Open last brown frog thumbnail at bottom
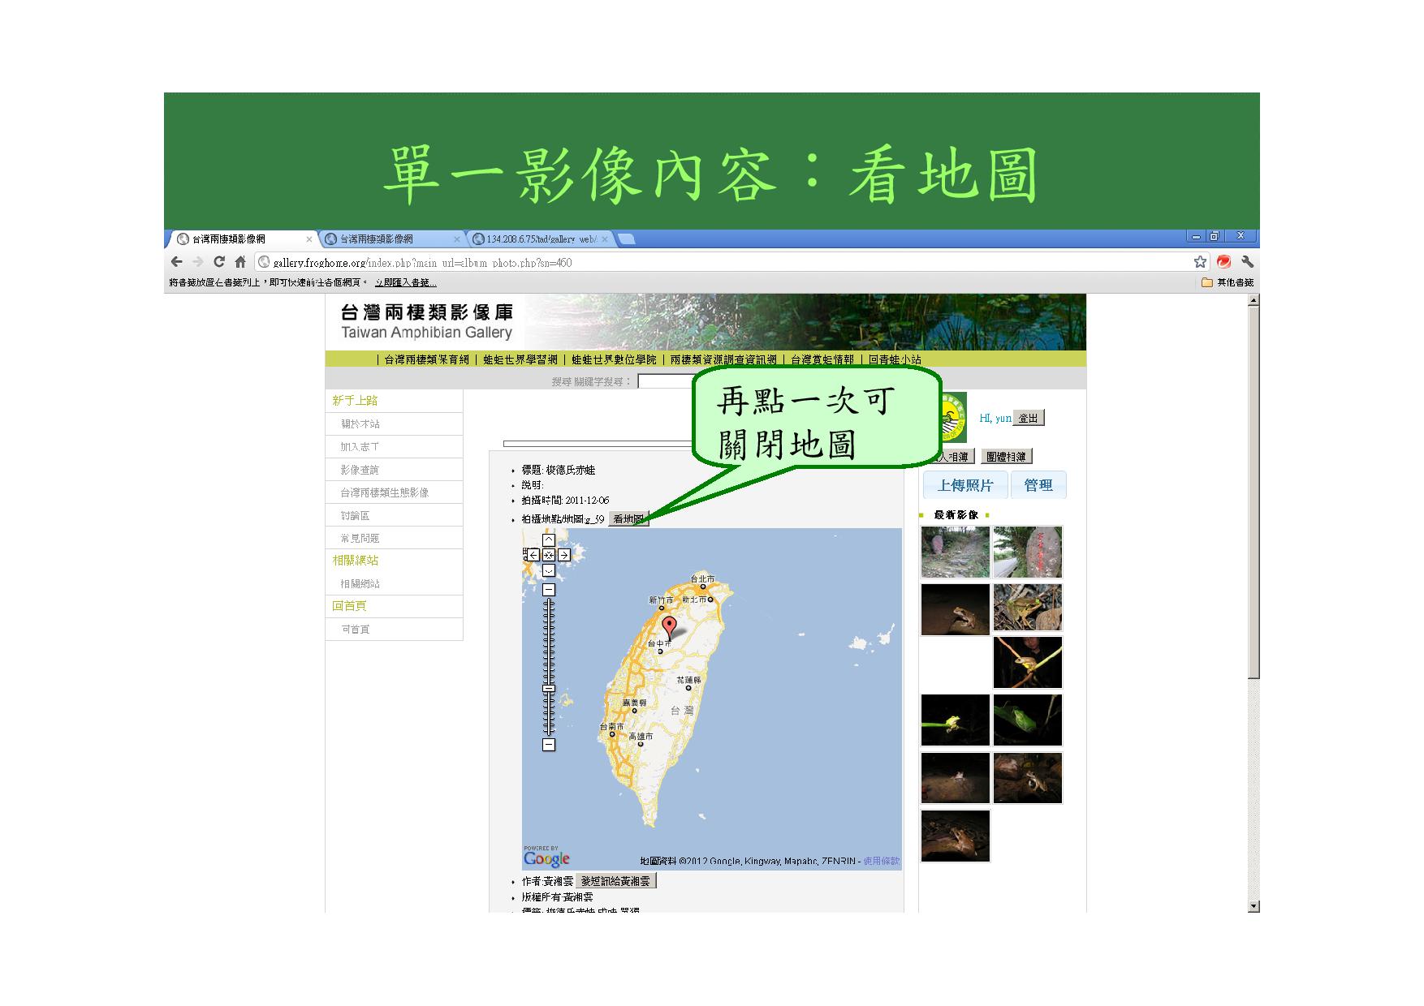This screenshot has width=1424, height=1006. (x=956, y=836)
